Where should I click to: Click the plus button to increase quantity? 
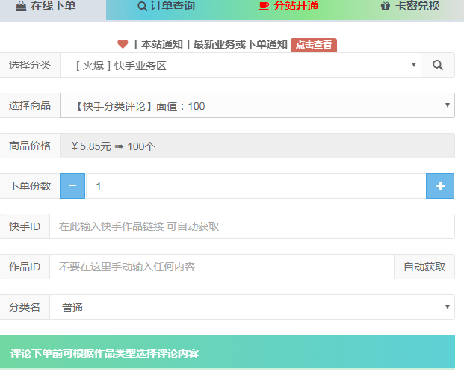(x=440, y=186)
